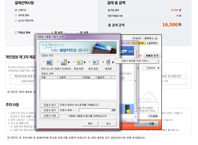
Task: Click 결제취소 button in payment window
Action: (151, 38)
